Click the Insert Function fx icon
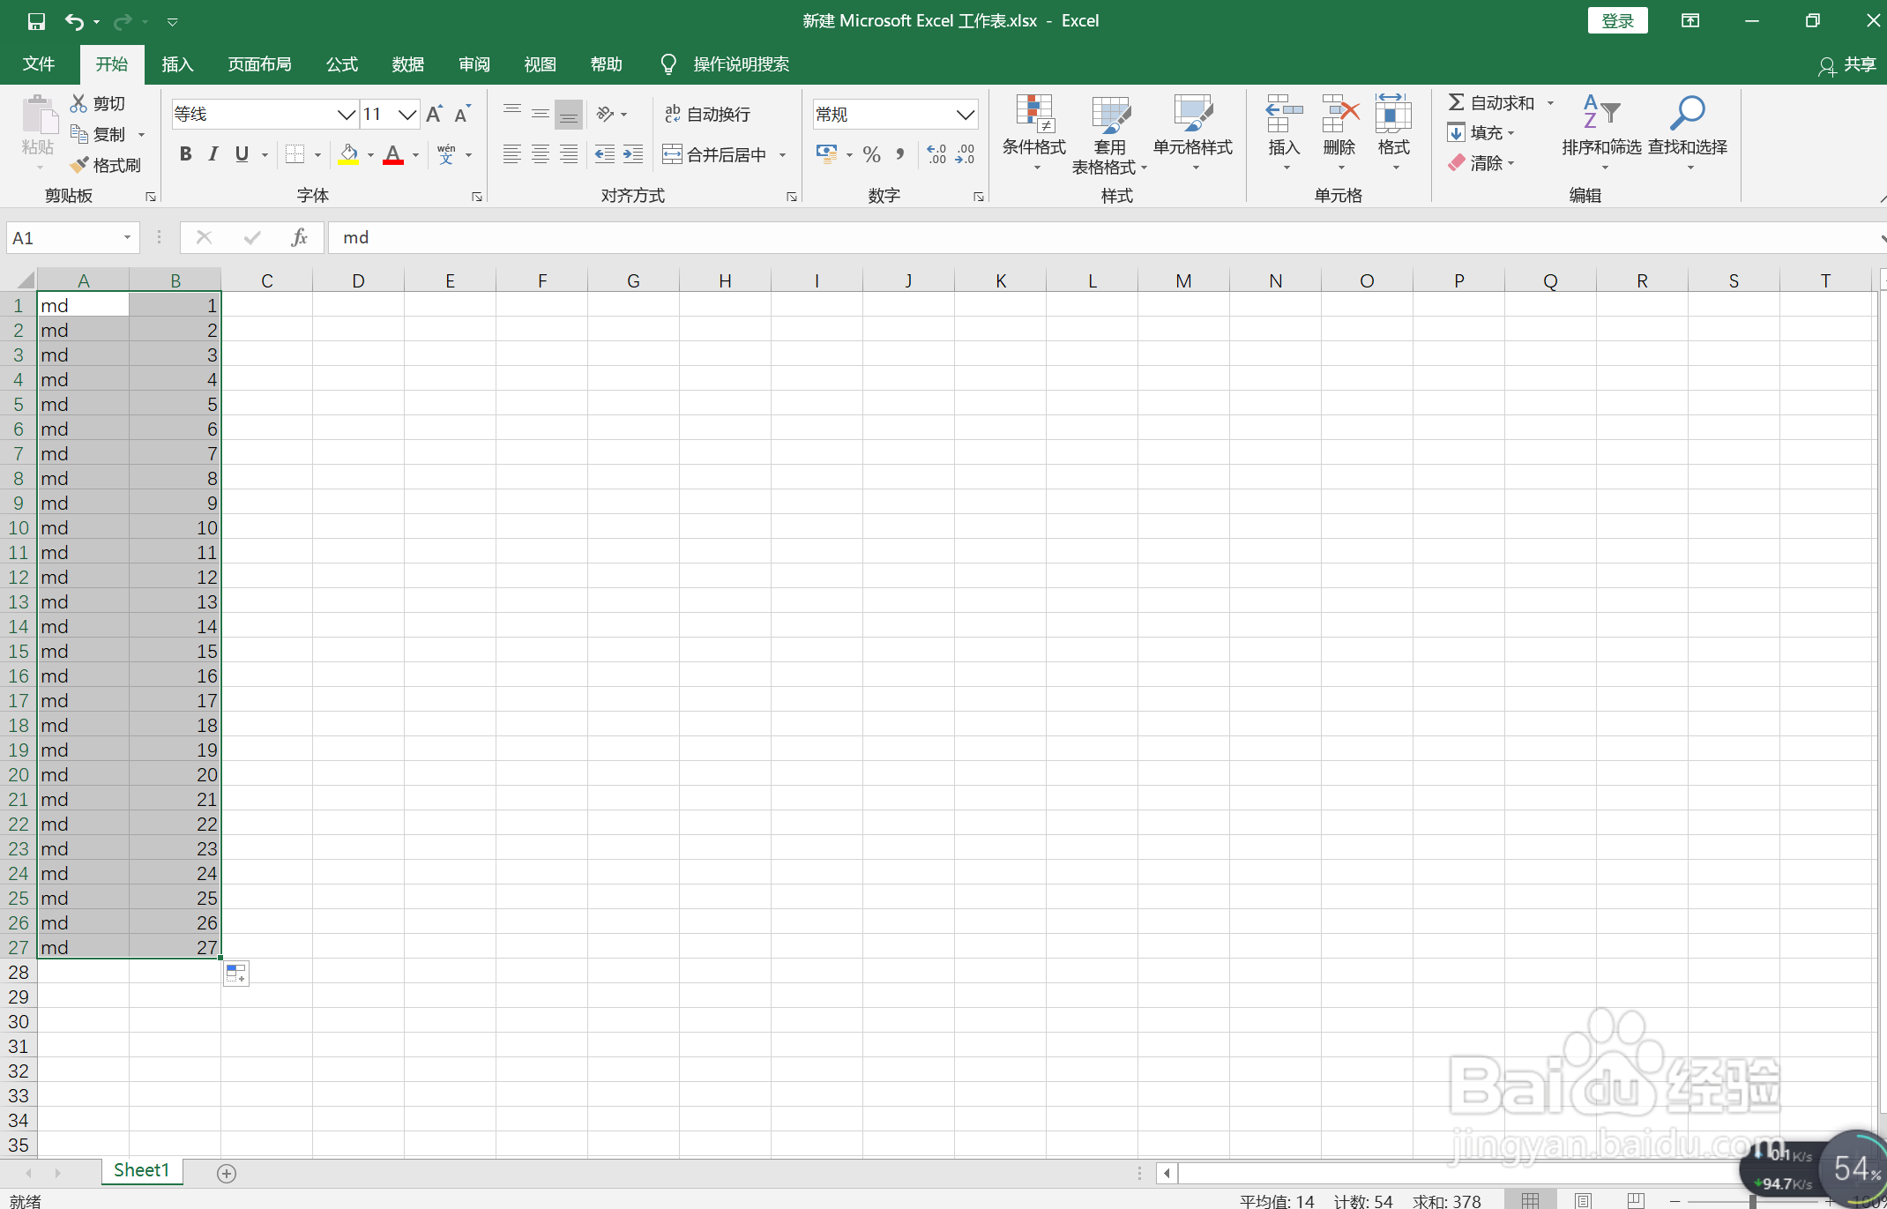 [x=300, y=237]
